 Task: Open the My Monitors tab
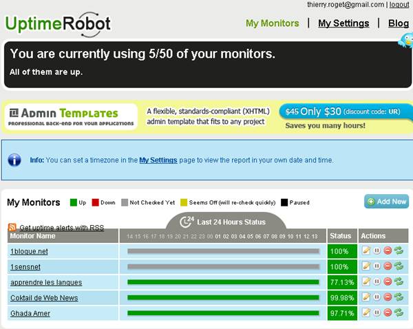[273, 23]
